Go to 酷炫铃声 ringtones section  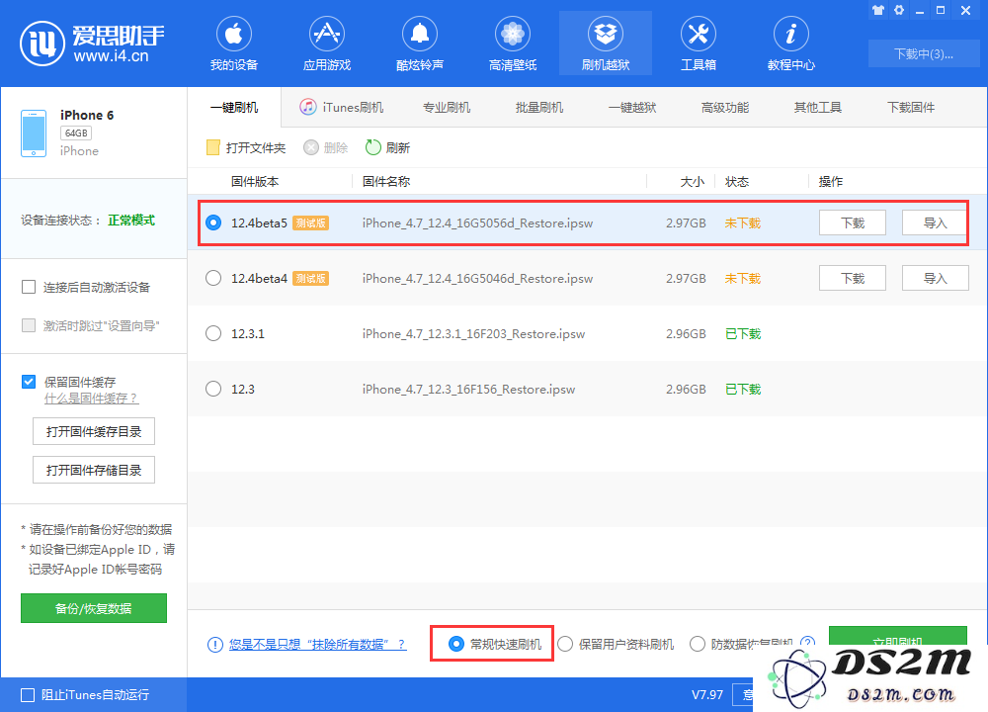coord(420,44)
